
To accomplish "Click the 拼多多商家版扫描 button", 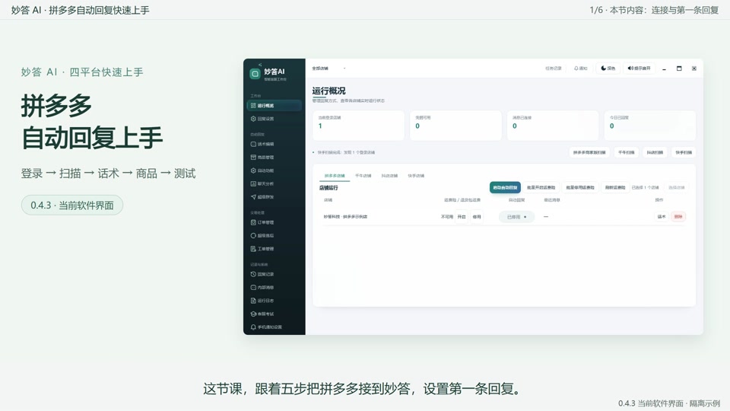I will pyautogui.click(x=589, y=152).
